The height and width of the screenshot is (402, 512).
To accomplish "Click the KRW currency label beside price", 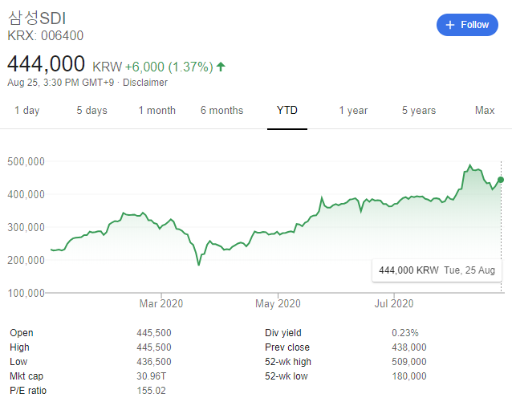I will click(x=107, y=67).
